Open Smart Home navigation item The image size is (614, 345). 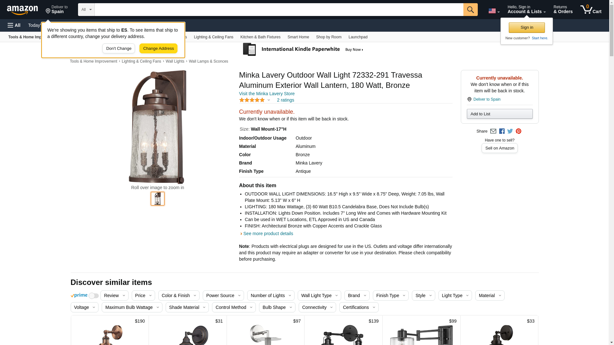click(298, 37)
